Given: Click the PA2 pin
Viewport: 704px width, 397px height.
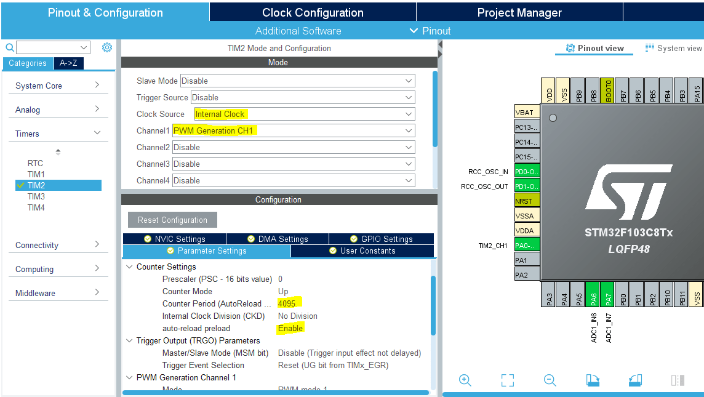Looking at the screenshot, I should click(x=527, y=275).
